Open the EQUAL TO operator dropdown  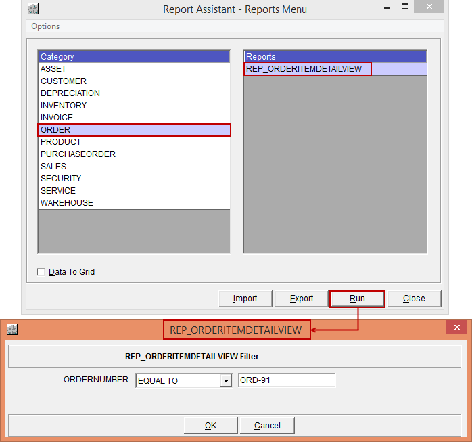click(x=226, y=381)
